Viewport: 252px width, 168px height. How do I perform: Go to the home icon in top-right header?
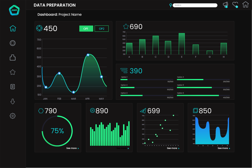tap(245, 5)
